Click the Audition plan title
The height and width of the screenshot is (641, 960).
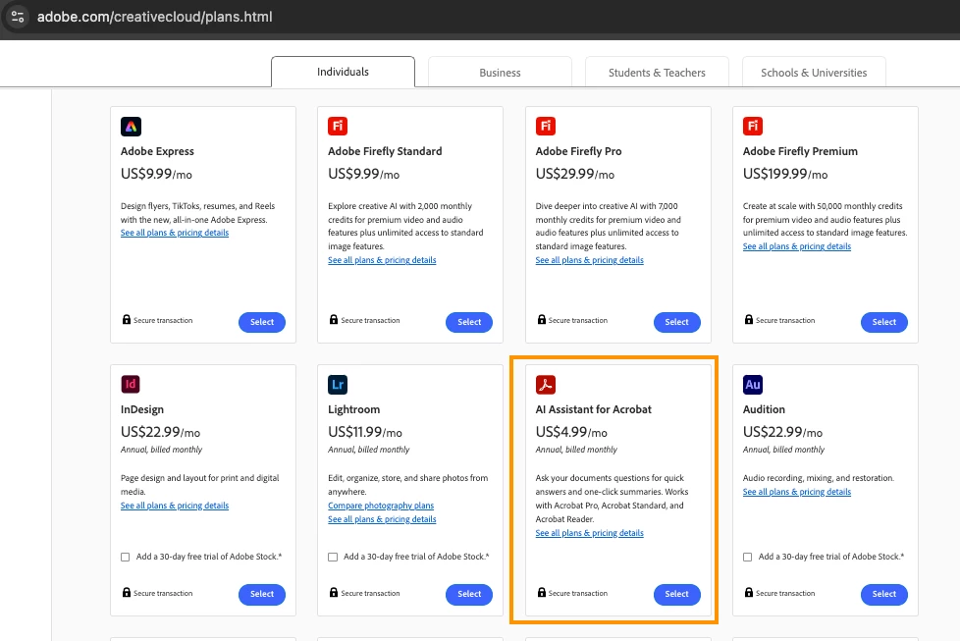(764, 409)
